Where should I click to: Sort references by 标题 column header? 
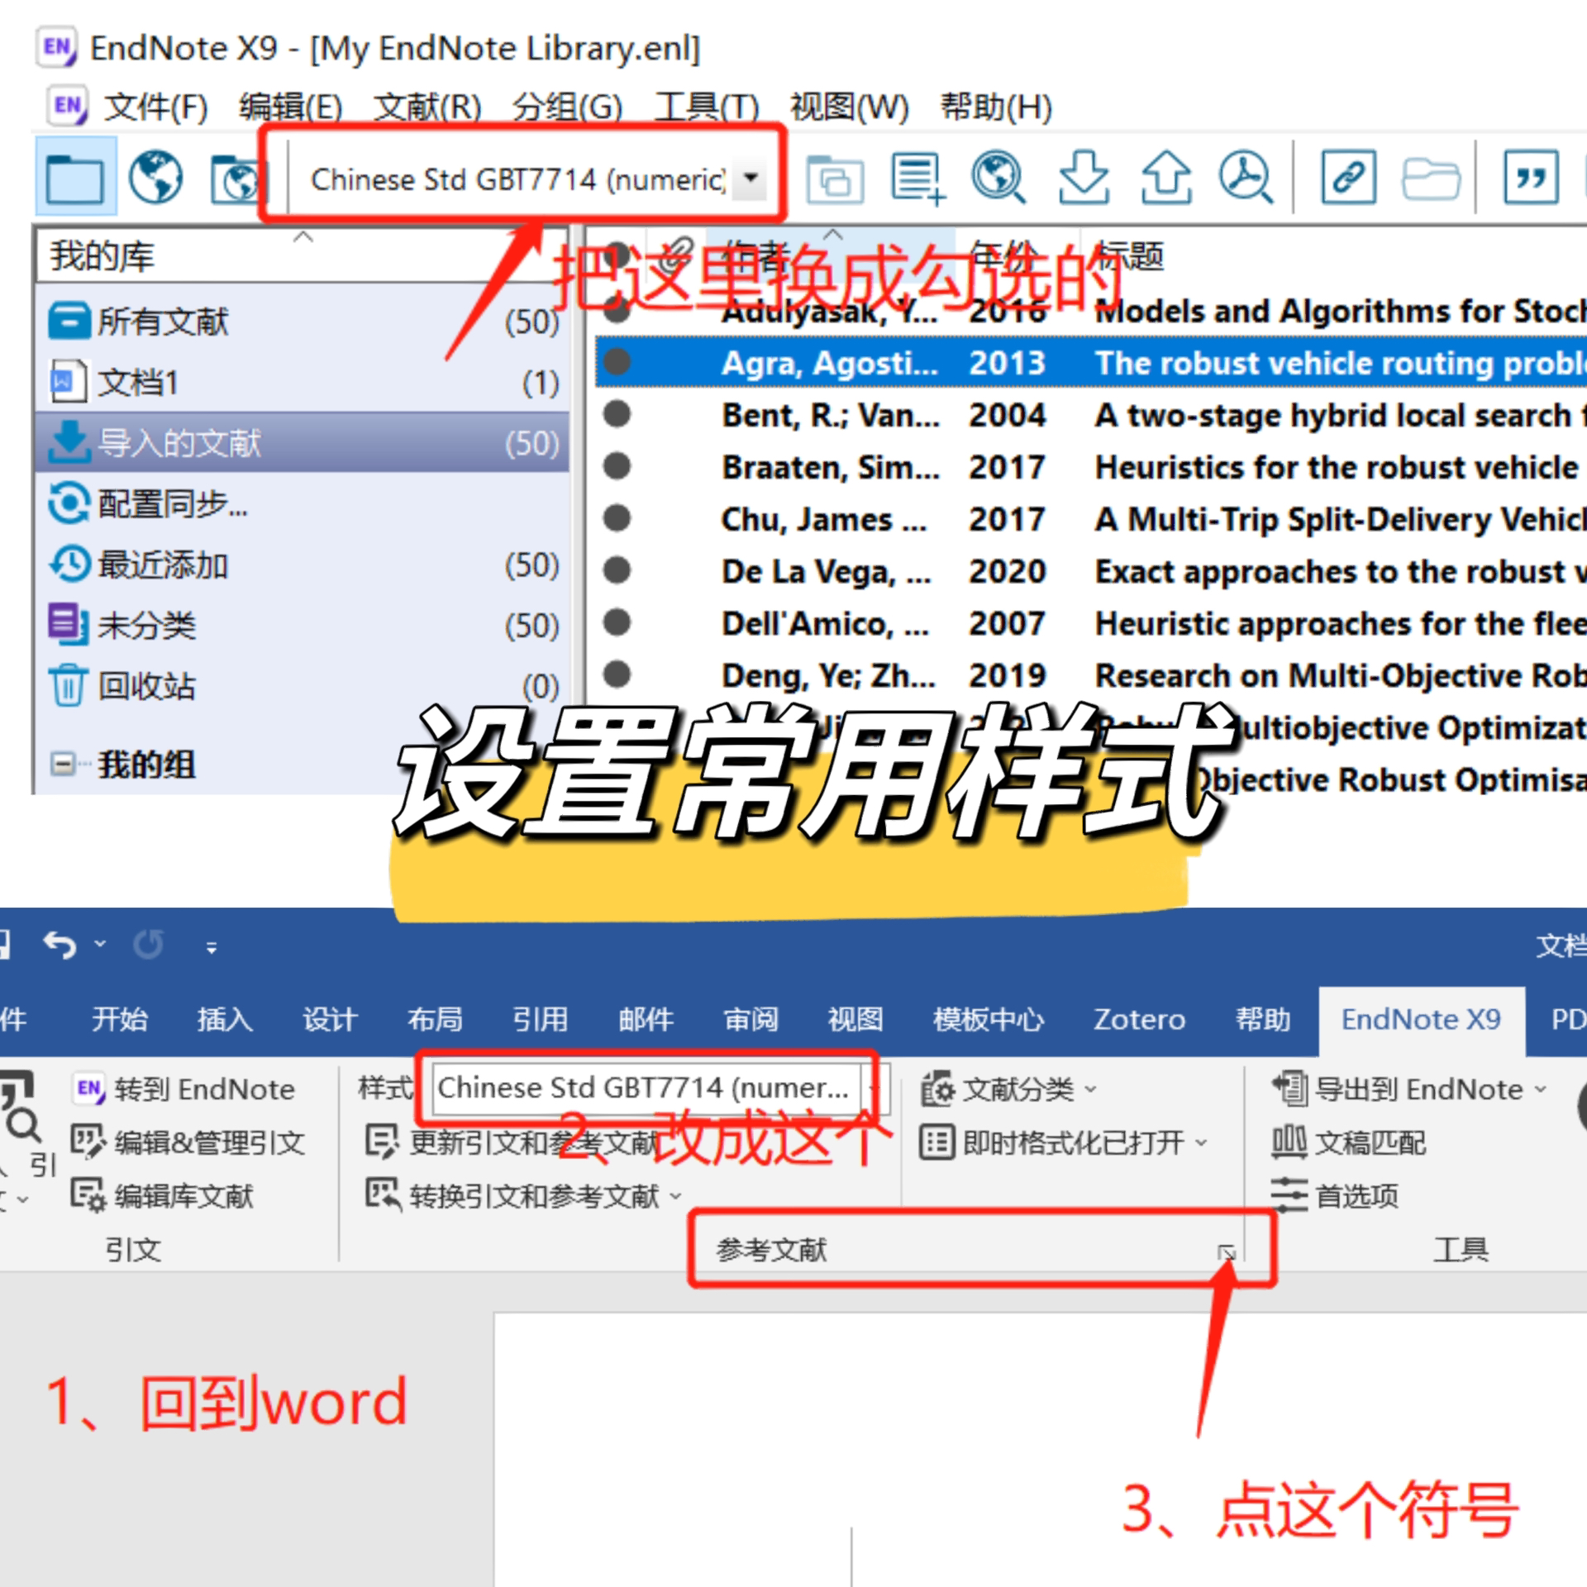click(1129, 255)
